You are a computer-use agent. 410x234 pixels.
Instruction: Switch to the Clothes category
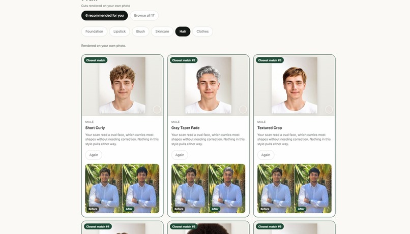coord(202,31)
